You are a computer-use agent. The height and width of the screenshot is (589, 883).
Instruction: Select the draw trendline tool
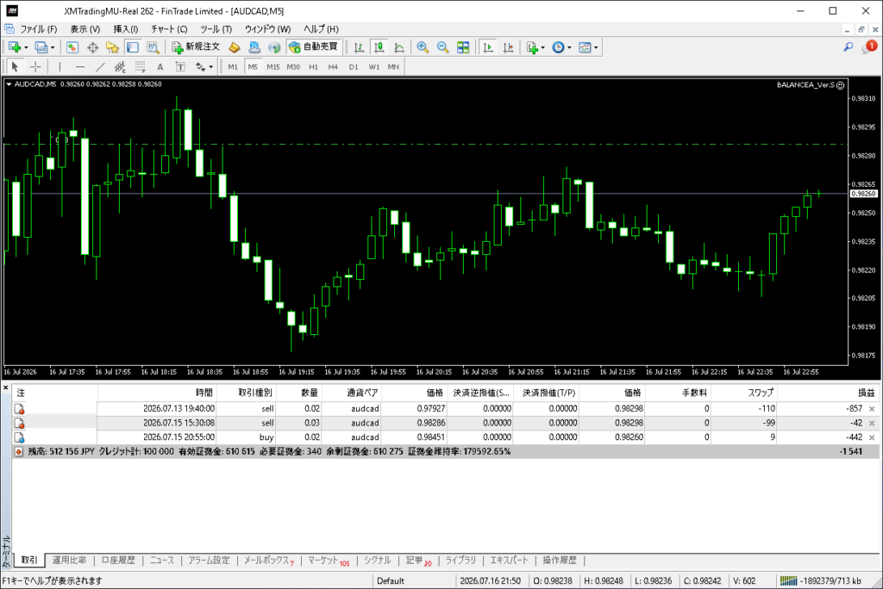coord(100,67)
